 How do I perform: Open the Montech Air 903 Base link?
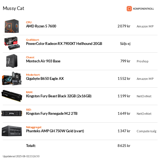coord(43,61)
